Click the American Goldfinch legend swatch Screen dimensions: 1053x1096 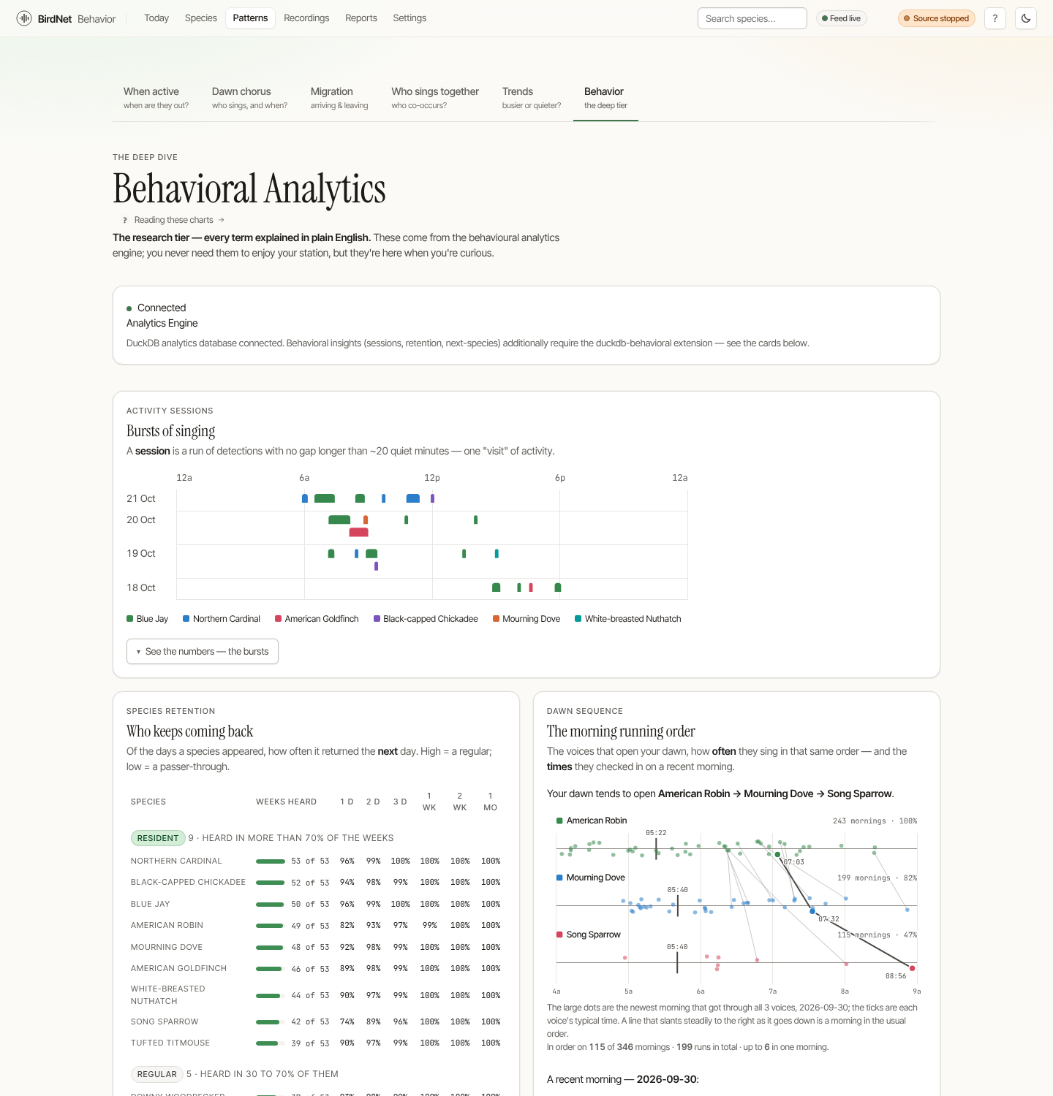coord(279,619)
